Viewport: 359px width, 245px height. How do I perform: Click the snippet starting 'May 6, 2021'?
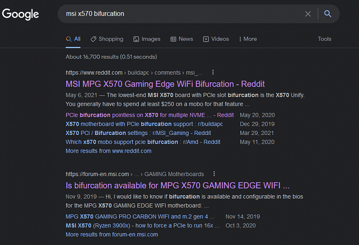pyautogui.click(x=185, y=100)
